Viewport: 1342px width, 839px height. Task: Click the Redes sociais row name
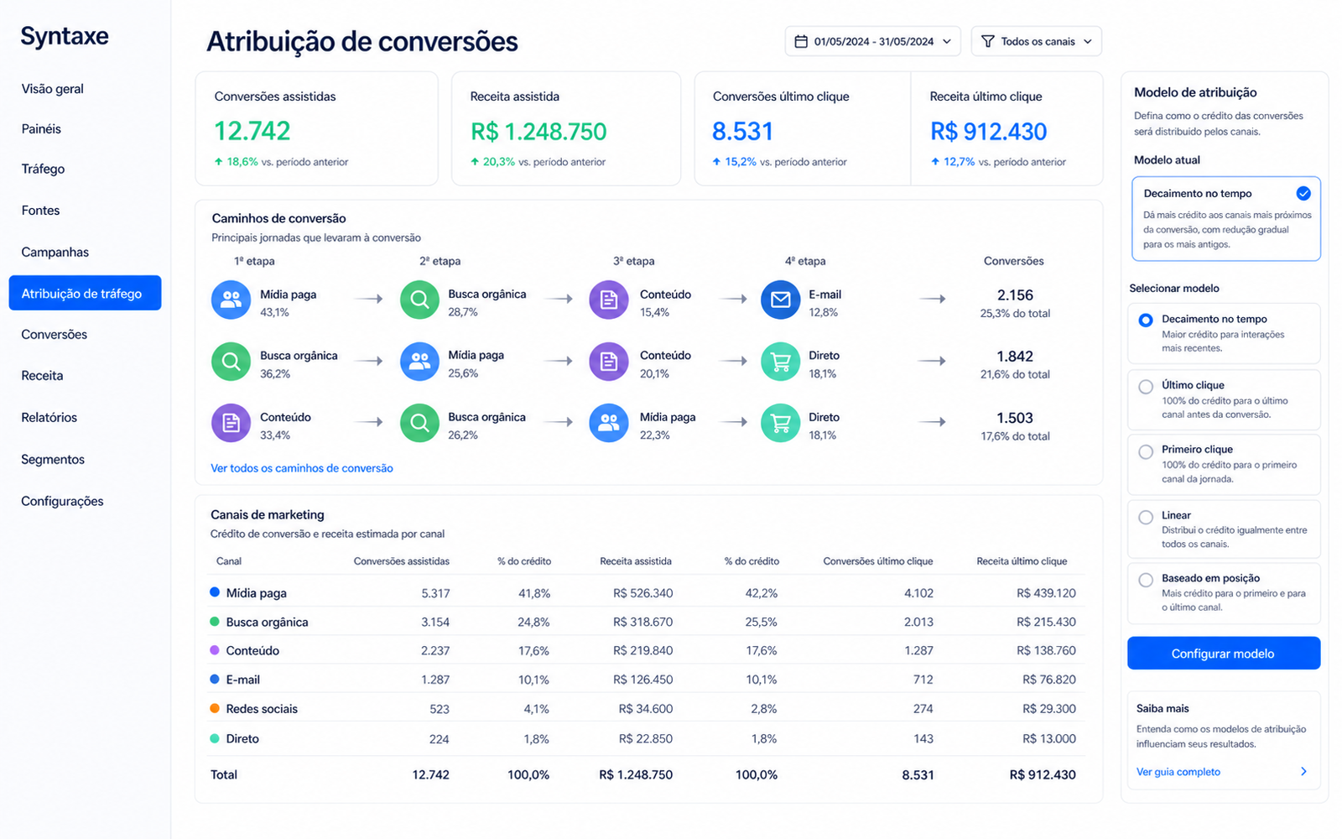(x=262, y=709)
